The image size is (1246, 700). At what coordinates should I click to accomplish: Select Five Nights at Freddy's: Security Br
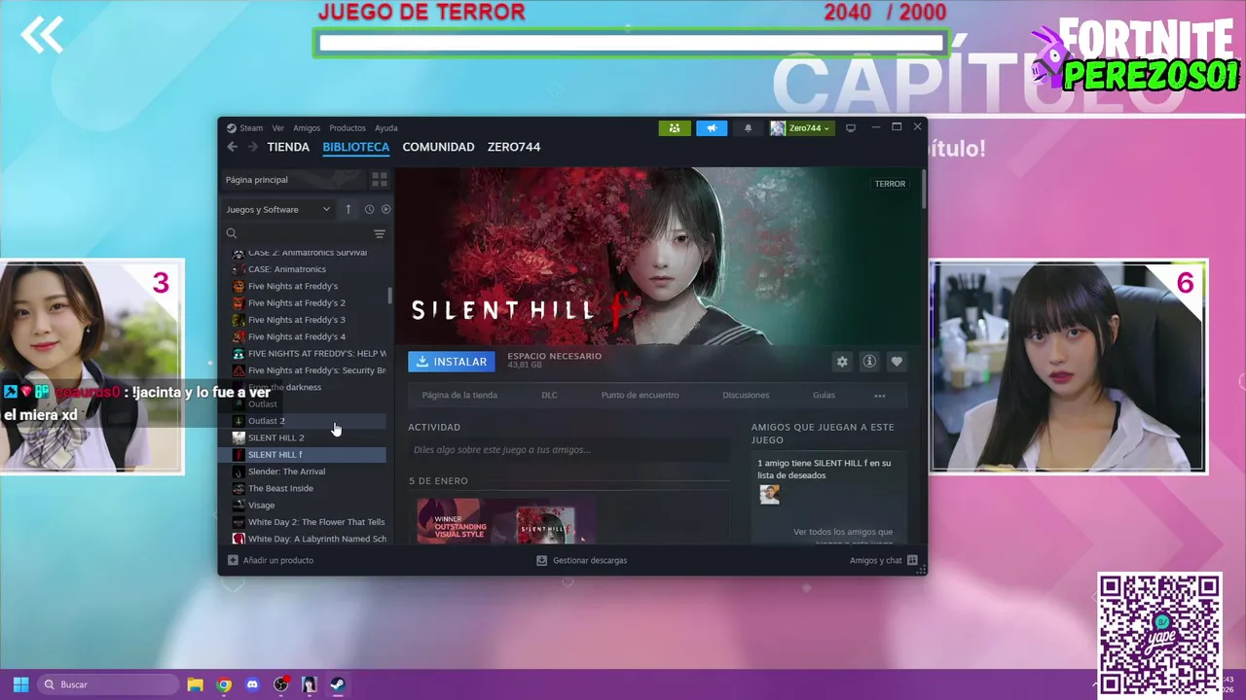(x=308, y=370)
